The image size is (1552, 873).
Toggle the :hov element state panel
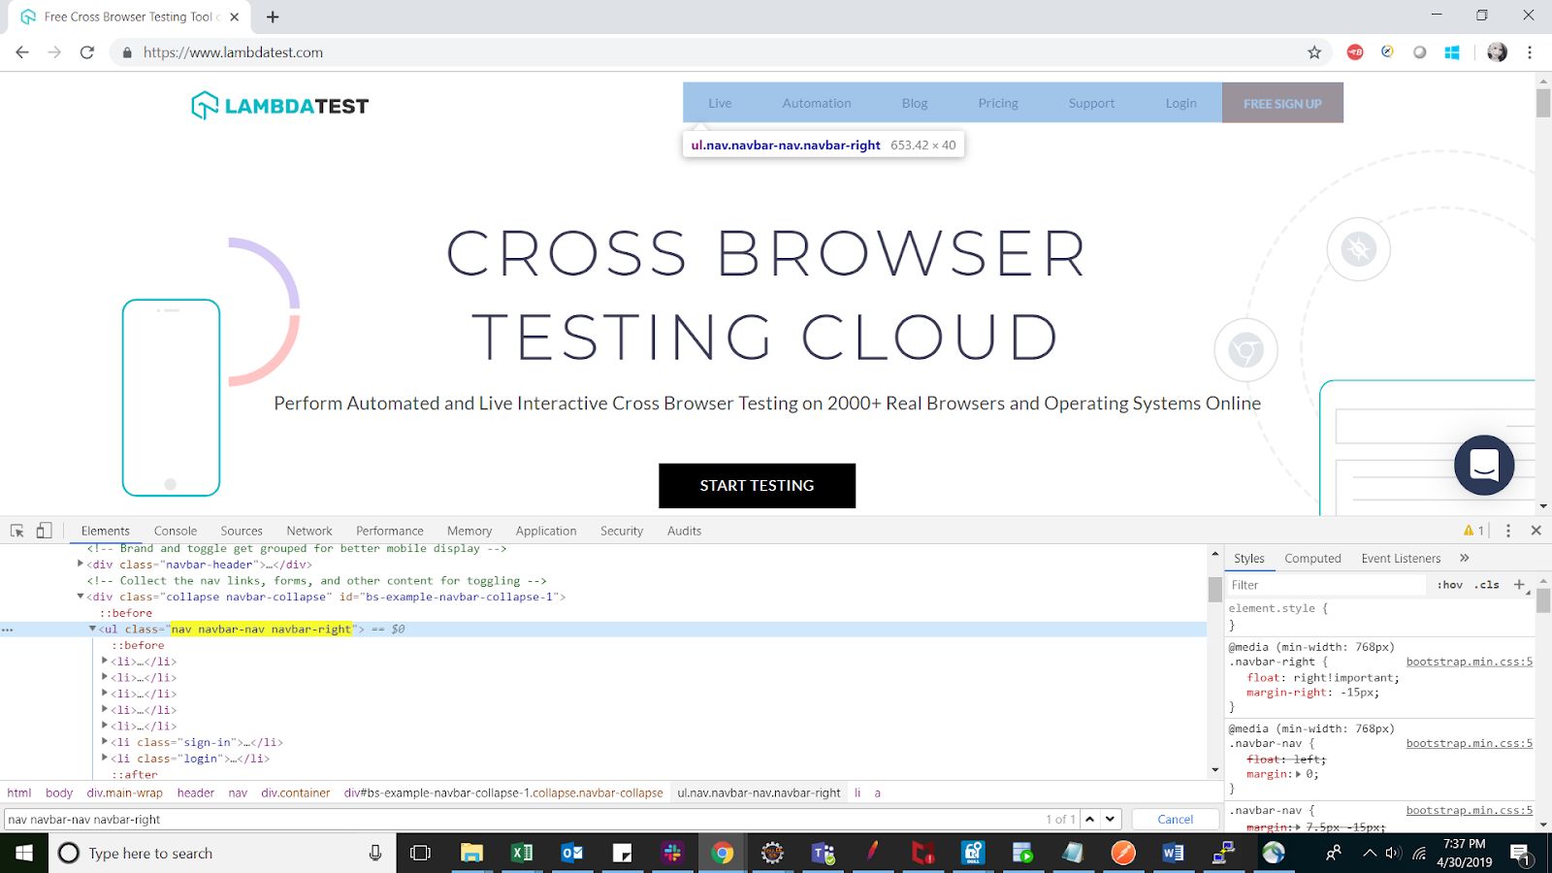tap(1449, 585)
